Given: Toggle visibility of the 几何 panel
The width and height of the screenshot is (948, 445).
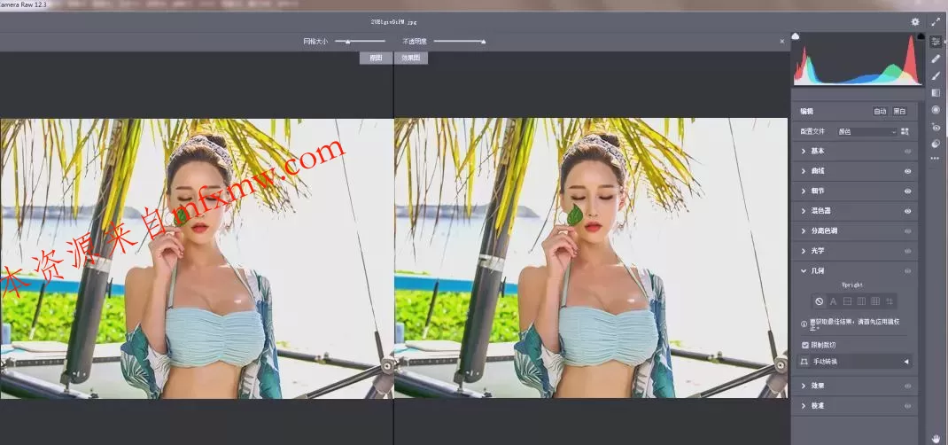Looking at the screenshot, I should (907, 271).
